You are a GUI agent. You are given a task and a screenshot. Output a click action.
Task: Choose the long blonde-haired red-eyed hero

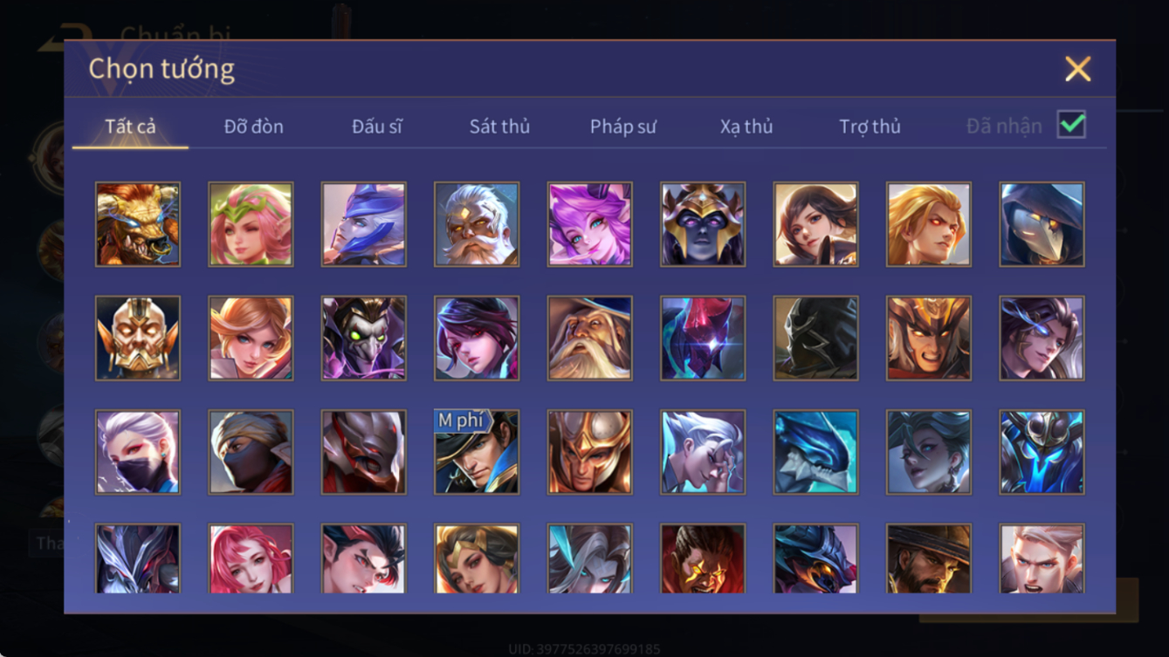coord(929,224)
